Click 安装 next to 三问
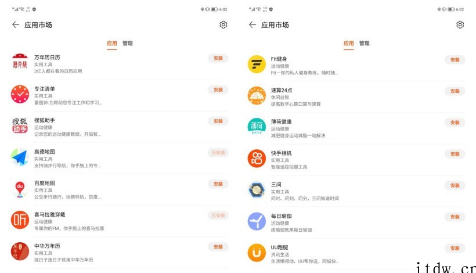This screenshot has width=476, height=273. point(455,185)
